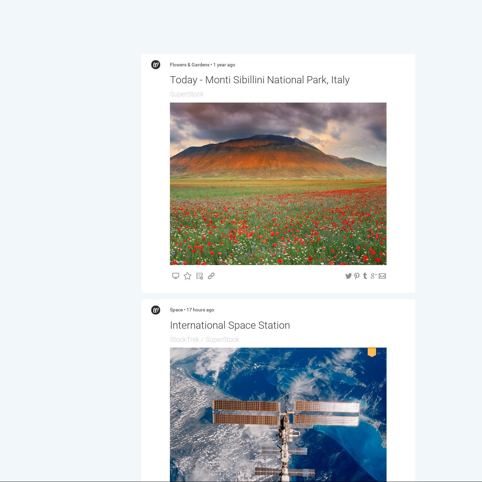This screenshot has height=482, width=482.
Task: Open Today - Monti Sibillini National Park title
Action: coord(260,80)
